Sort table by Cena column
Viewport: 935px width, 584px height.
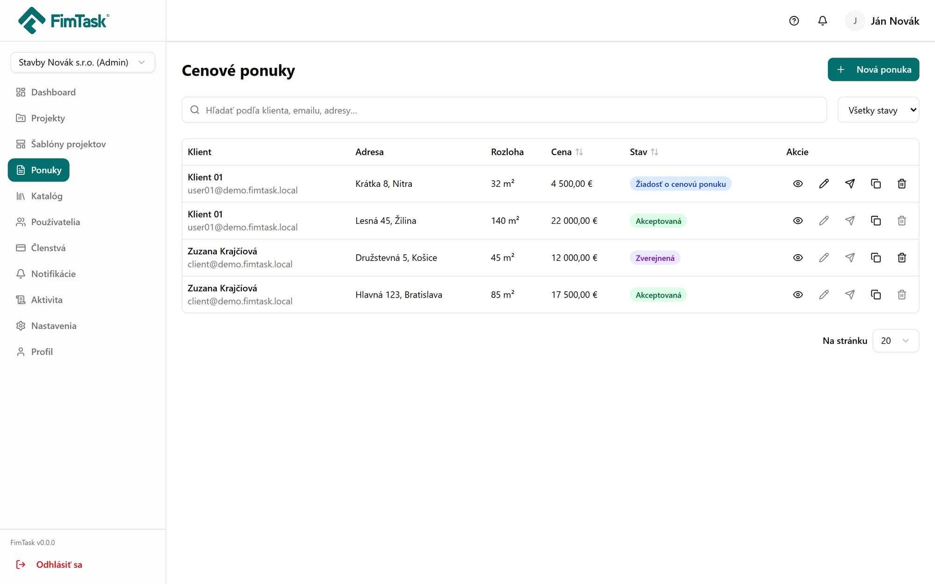coord(567,152)
